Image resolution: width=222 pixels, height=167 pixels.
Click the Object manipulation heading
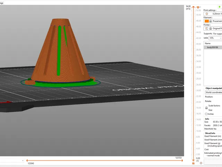click(214, 88)
